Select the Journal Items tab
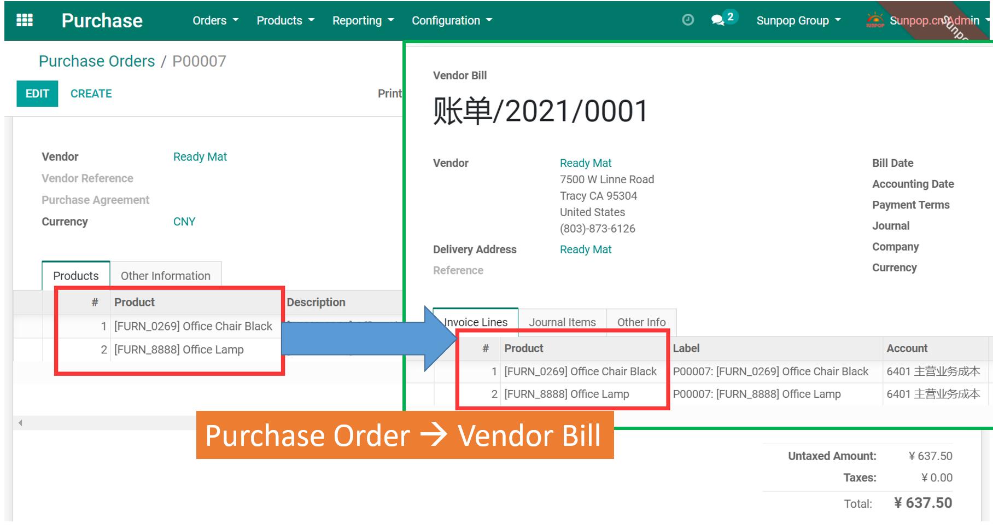 562,322
